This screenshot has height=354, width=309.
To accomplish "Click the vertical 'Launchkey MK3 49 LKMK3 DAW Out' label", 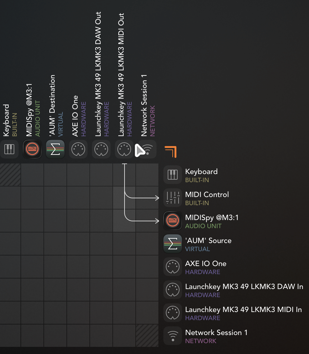I will click(x=98, y=74).
